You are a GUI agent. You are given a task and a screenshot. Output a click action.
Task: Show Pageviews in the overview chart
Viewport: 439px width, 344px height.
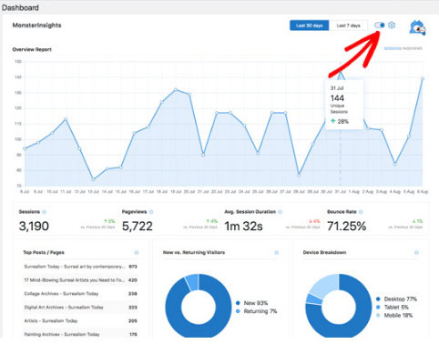[413, 48]
